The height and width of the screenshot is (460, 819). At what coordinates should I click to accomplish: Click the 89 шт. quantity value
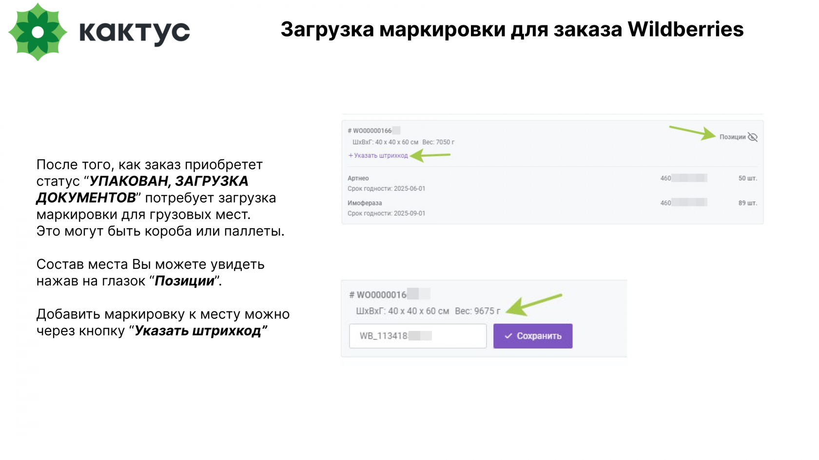point(747,203)
